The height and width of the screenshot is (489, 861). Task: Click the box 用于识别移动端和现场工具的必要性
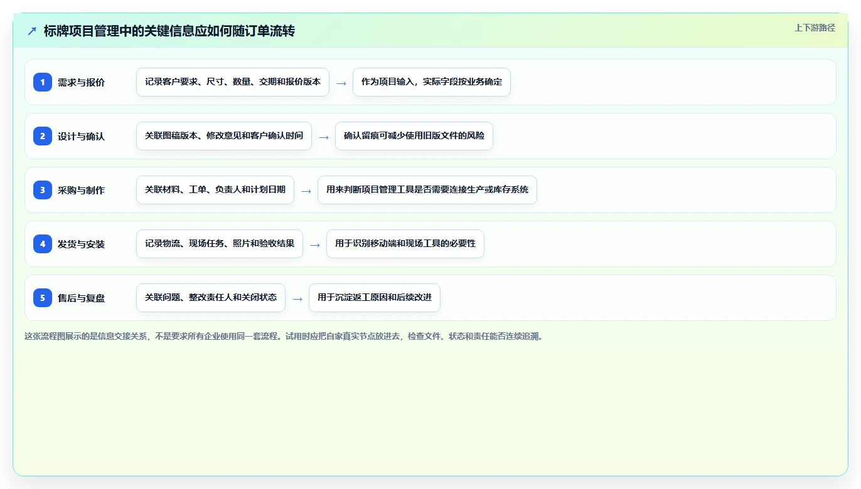pos(405,244)
